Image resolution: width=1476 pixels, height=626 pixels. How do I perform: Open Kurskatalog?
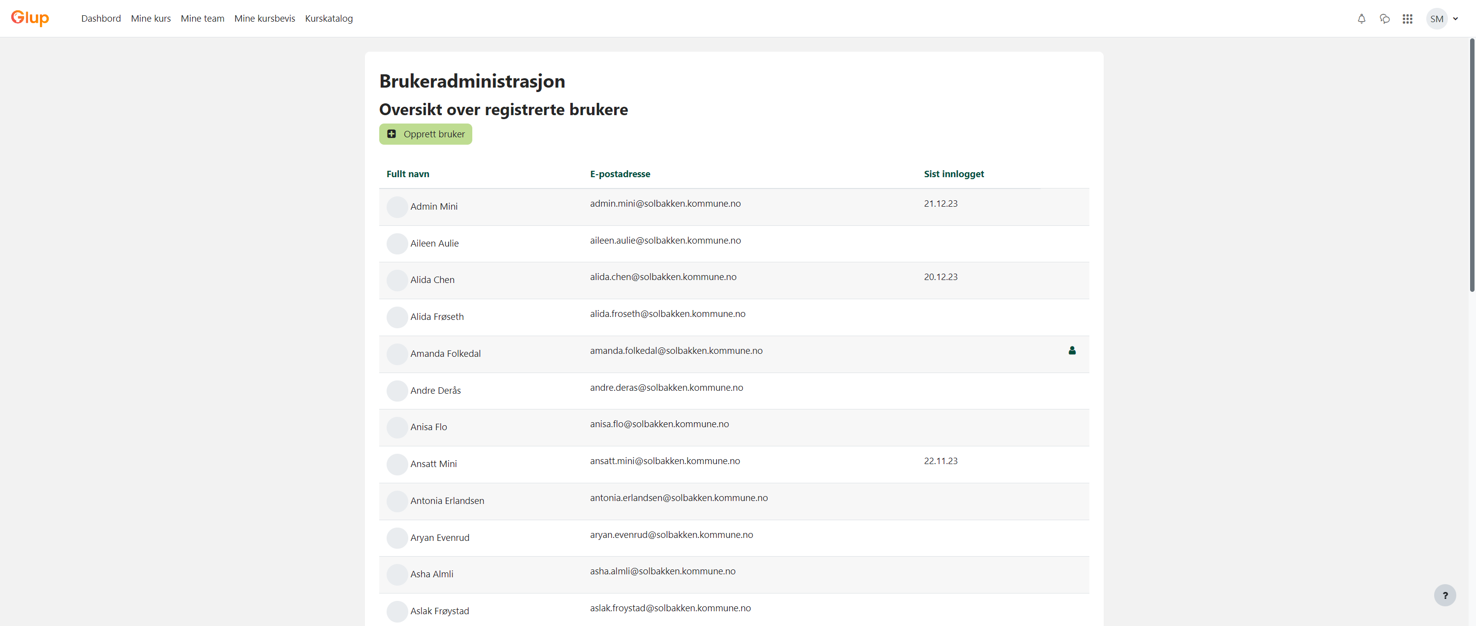(329, 18)
